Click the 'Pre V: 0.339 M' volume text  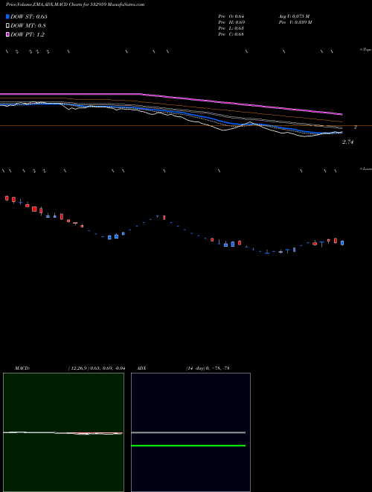[x=295, y=22]
